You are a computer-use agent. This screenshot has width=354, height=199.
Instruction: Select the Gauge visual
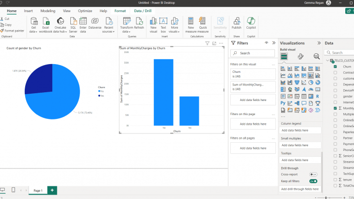coord(311,89)
